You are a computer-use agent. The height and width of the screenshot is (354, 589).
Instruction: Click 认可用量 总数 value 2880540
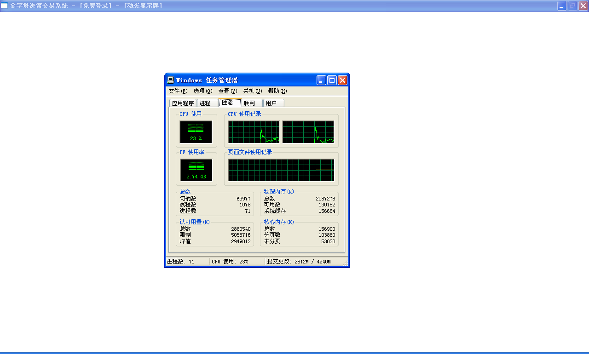241,229
